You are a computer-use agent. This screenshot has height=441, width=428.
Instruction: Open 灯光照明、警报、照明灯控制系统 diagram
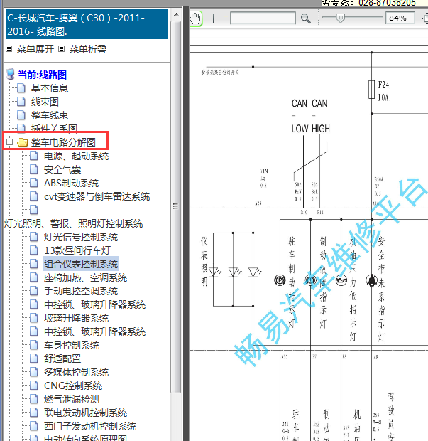pos(74,223)
